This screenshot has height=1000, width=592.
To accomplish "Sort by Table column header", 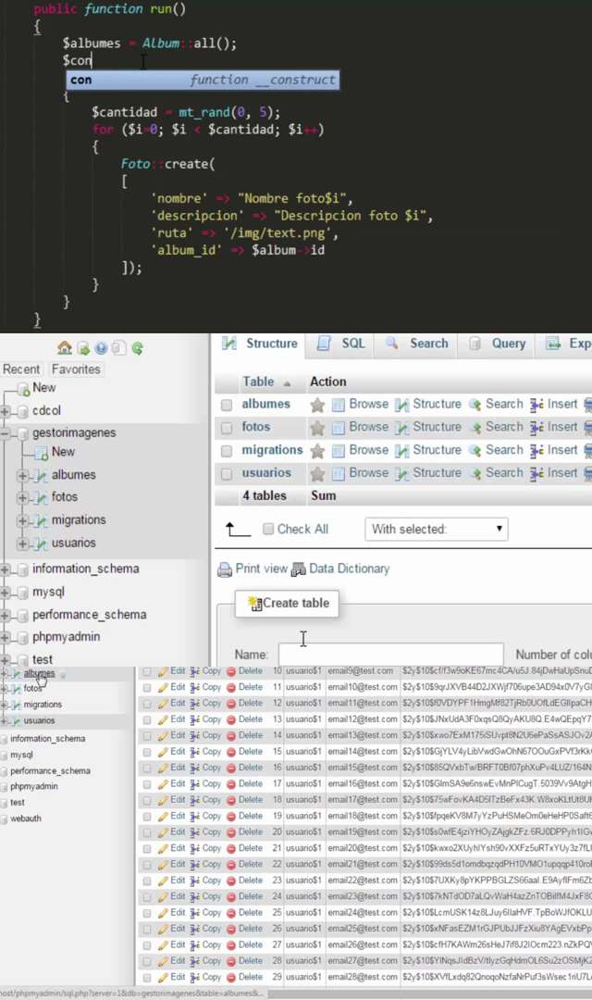I will [x=258, y=382].
